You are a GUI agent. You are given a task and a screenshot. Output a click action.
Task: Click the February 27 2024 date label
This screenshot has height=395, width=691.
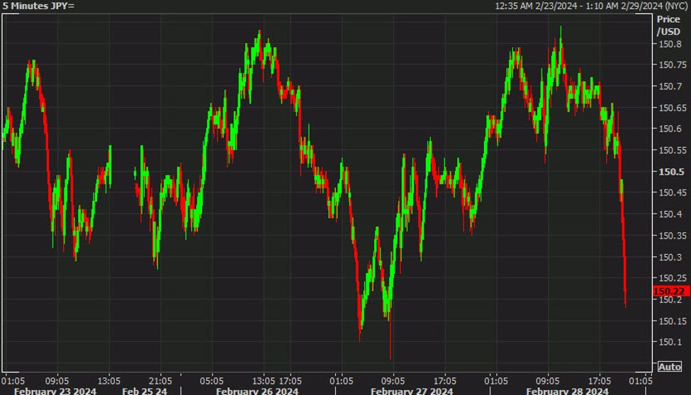412,391
